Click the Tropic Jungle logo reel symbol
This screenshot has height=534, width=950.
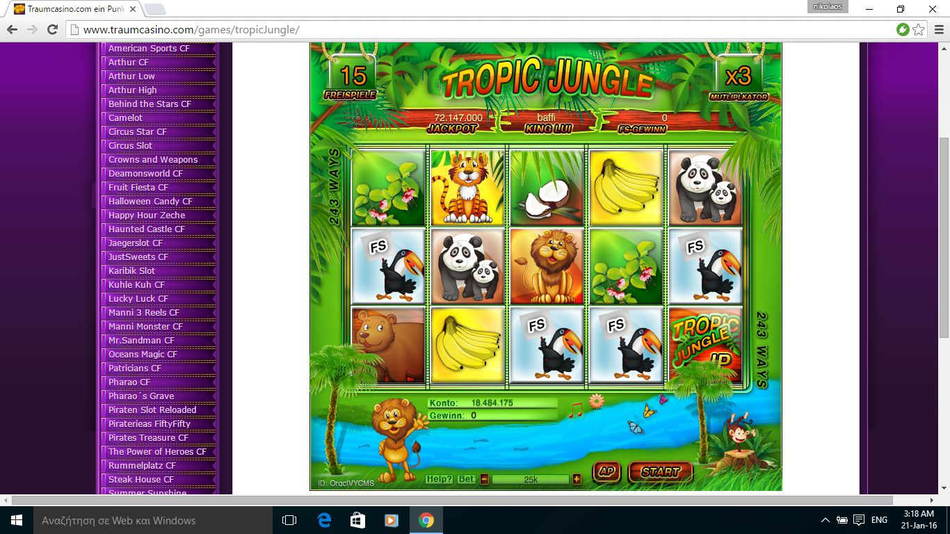[705, 345]
